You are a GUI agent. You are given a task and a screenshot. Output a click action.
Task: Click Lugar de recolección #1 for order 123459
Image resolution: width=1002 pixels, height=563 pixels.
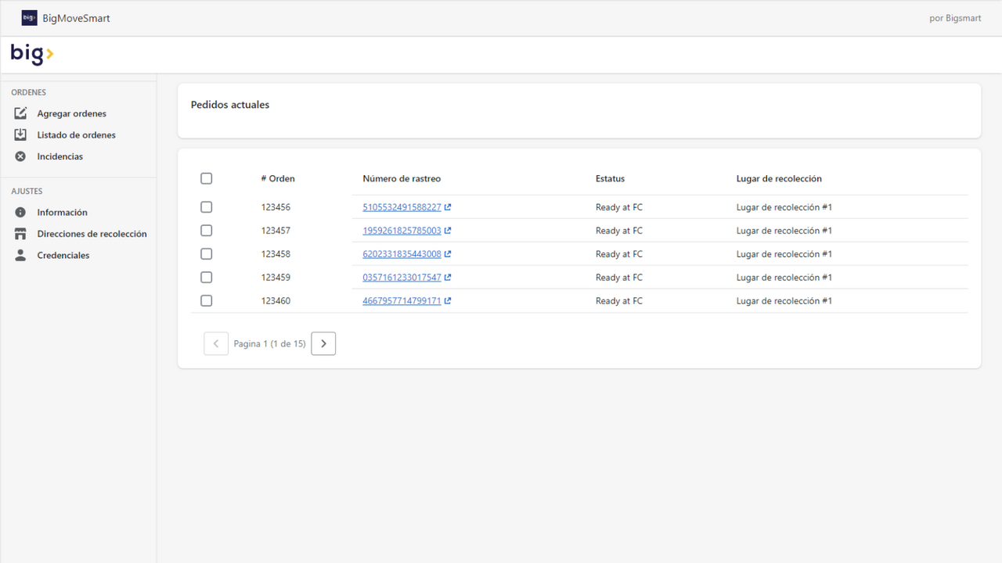pyautogui.click(x=784, y=278)
